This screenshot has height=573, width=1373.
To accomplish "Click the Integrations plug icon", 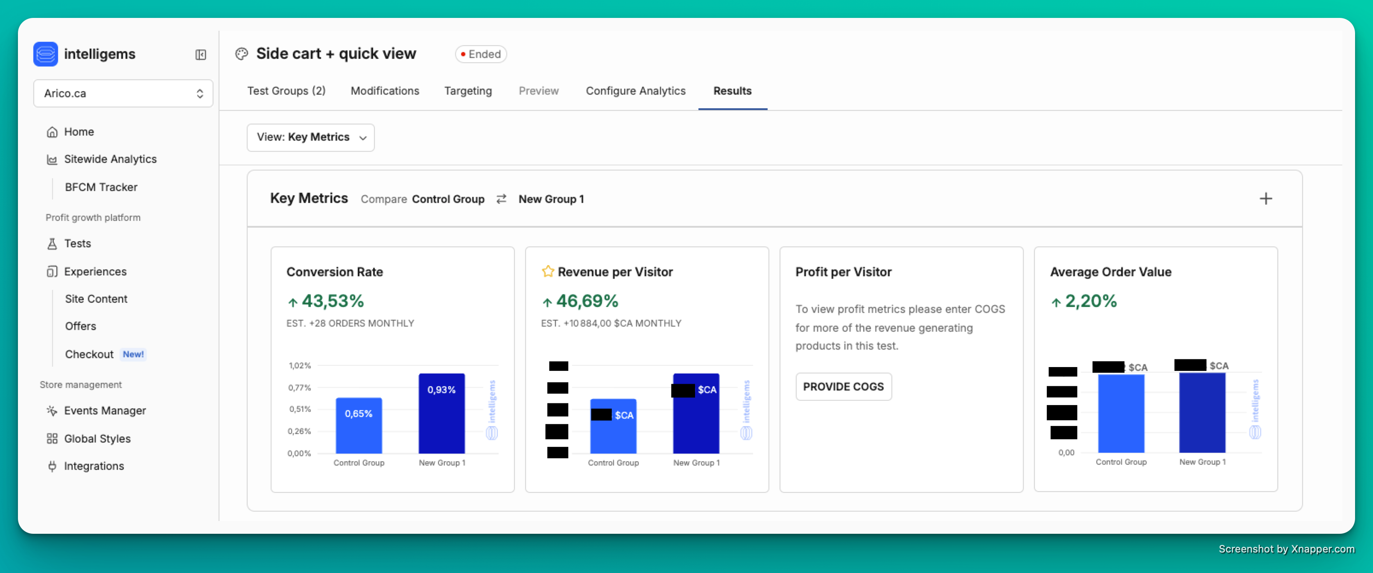I will 52,466.
